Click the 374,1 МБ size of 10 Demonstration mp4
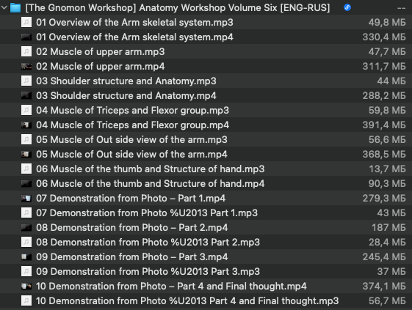This screenshot has width=412, height=310. point(384,286)
